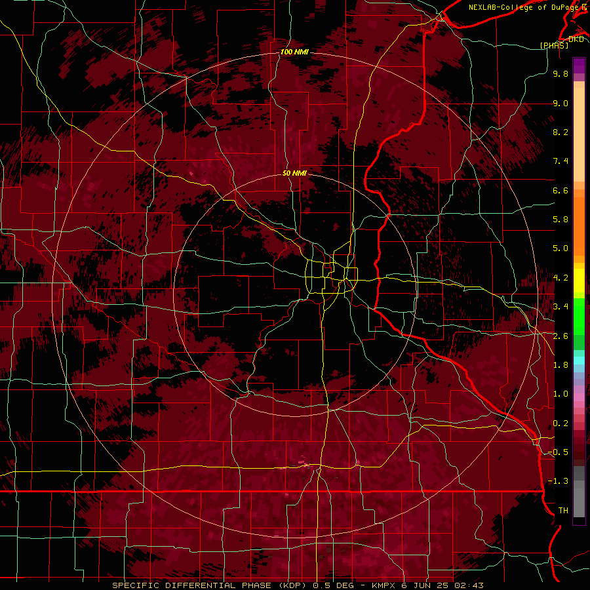This screenshot has height=590, width=590.
Task: Click the 9.0 scale value
Action: [560, 103]
